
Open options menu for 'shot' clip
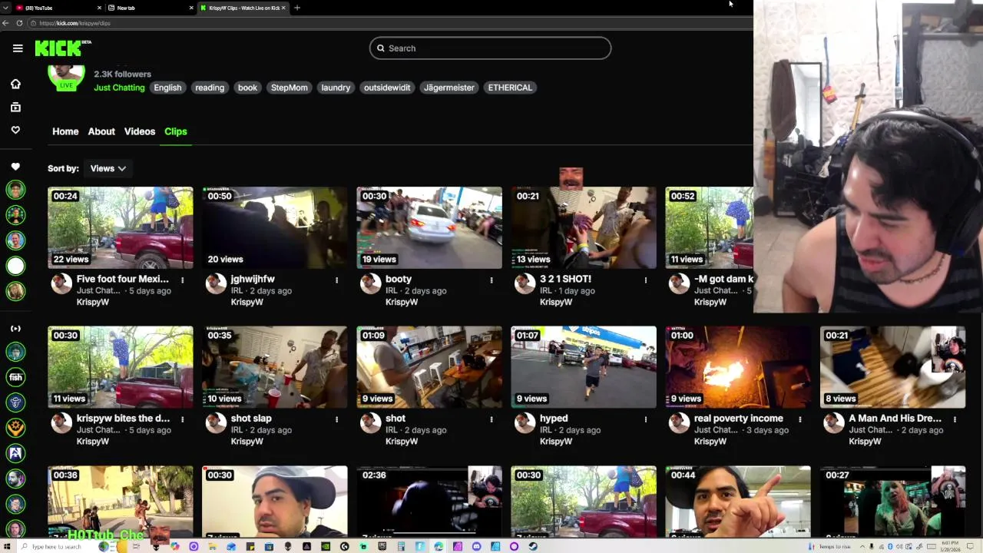pyautogui.click(x=491, y=419)
